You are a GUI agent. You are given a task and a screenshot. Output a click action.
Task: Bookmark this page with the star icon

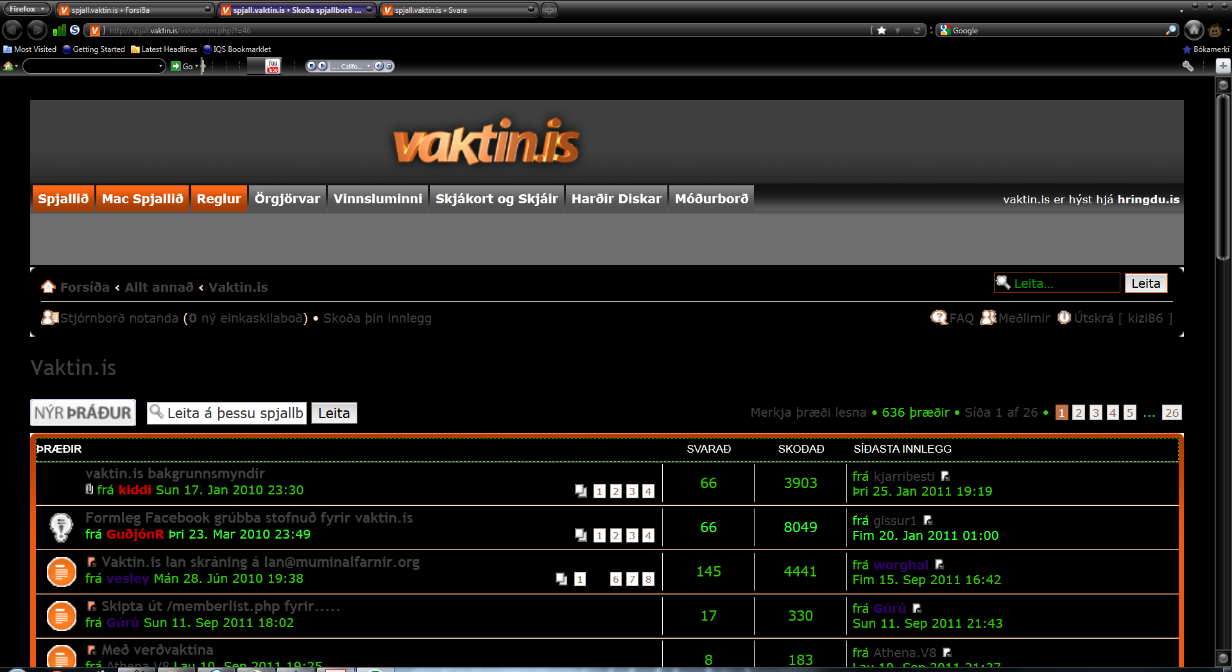click(882, 30)
